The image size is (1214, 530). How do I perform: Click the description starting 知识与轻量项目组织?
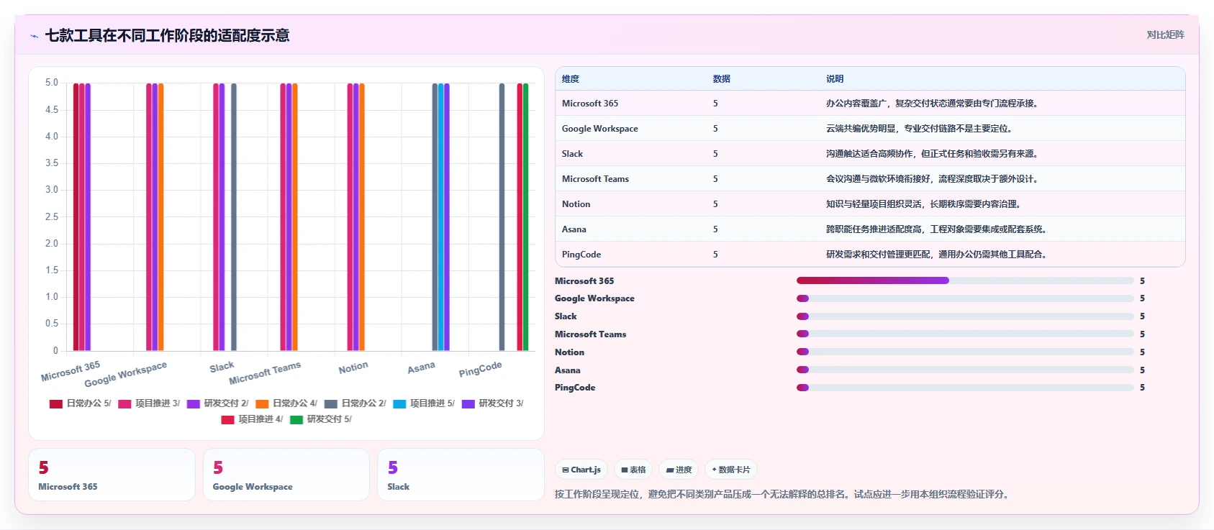coord(923,204)
